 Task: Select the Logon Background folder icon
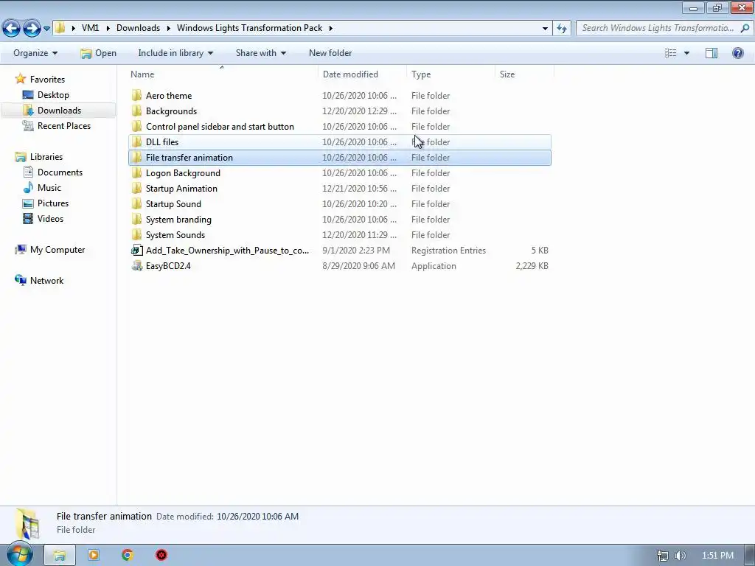point(136,172)
